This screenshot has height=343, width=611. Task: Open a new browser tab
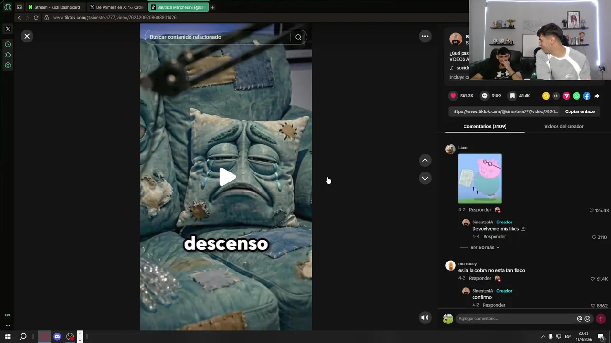click(x=212, y=7)
